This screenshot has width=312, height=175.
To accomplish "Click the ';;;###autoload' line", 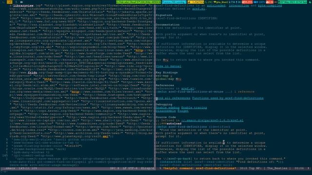I will [x=169, y=123].
